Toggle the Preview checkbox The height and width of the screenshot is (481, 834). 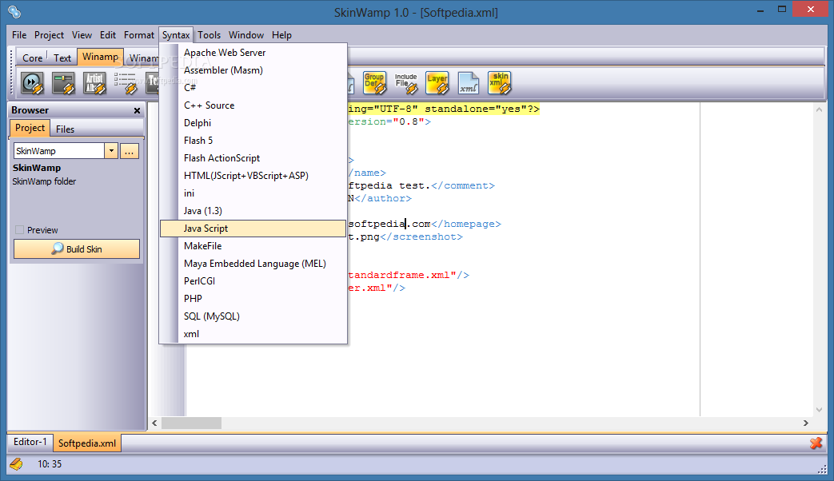(x=20, y=230)
